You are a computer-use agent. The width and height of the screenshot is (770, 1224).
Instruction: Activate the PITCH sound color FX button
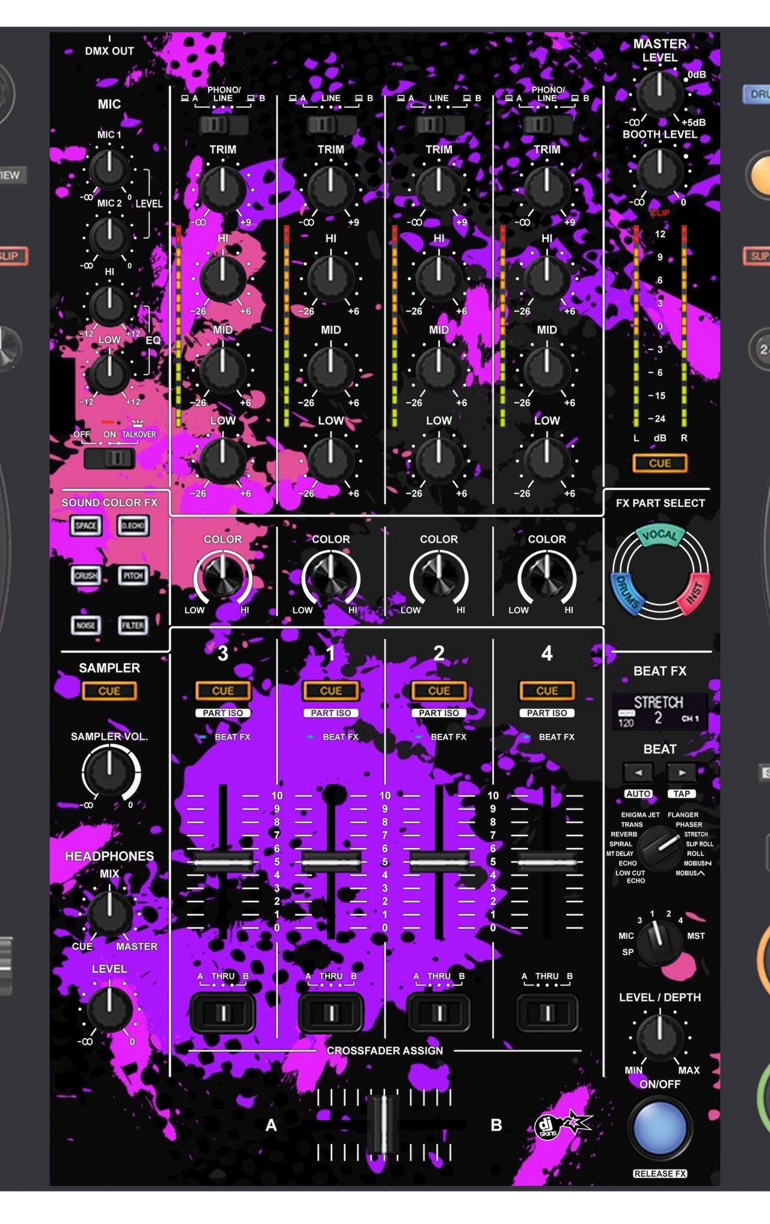coord(133,576)
